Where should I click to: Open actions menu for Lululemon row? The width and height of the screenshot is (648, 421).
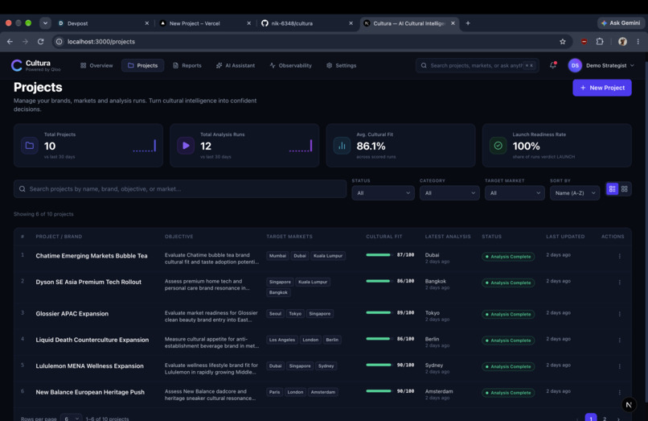pos(620,366)
